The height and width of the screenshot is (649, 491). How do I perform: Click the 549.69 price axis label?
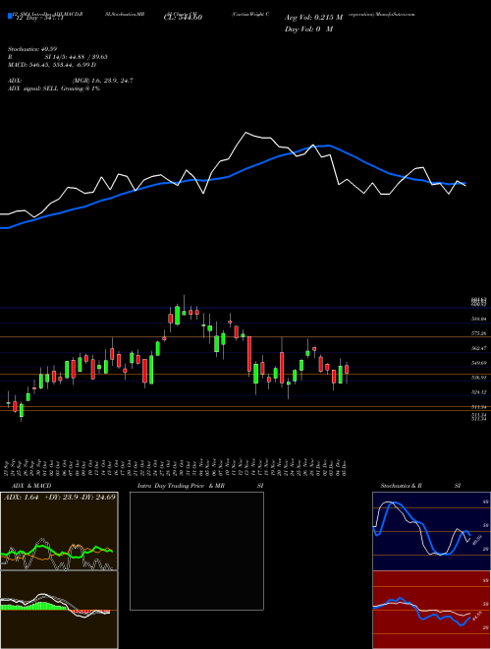479,363
